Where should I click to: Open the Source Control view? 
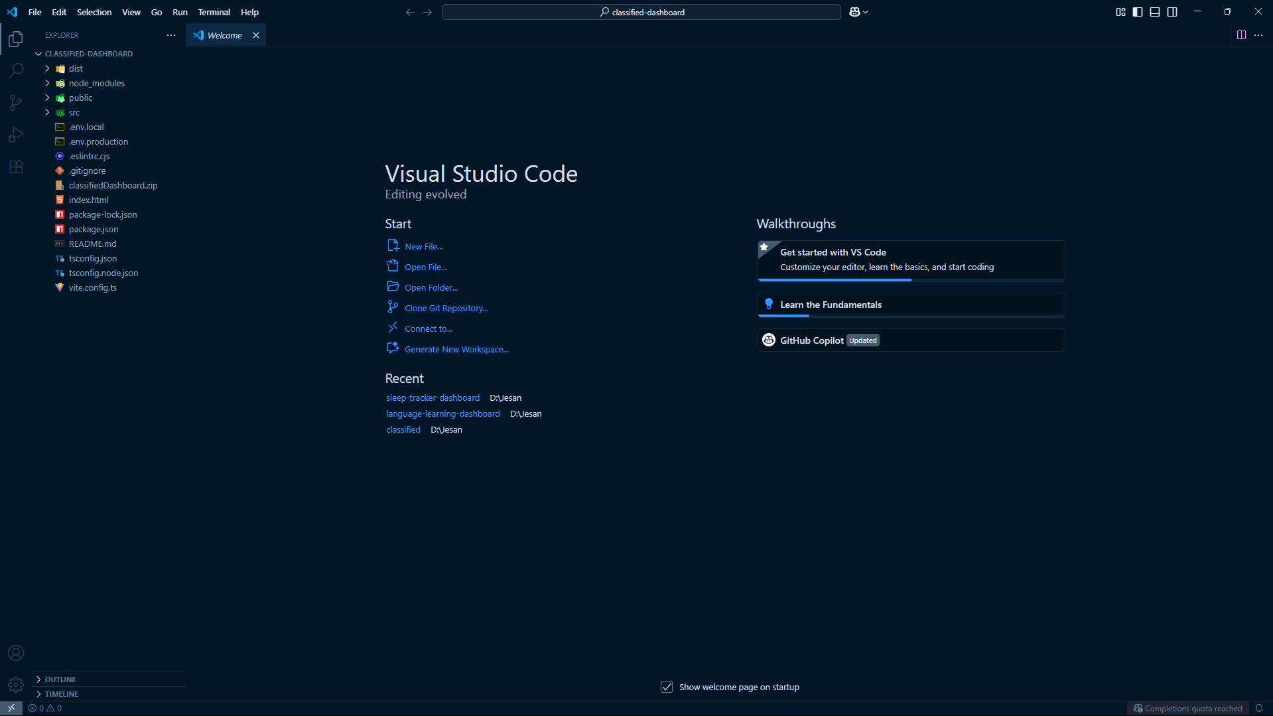pos(16,102)
